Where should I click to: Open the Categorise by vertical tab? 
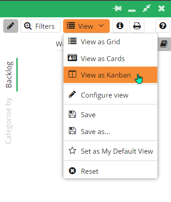pos(9,121)
